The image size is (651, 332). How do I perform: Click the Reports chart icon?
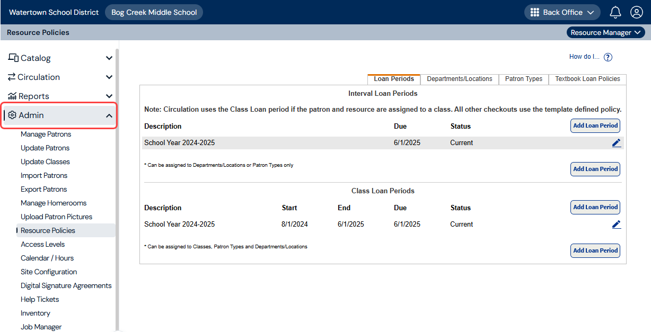[12, 96]
